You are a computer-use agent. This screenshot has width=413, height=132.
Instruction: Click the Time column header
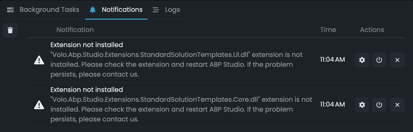click(328, 30)
